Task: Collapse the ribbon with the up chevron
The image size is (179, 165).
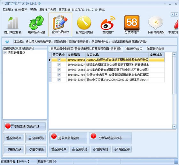Action: (165, 4)
